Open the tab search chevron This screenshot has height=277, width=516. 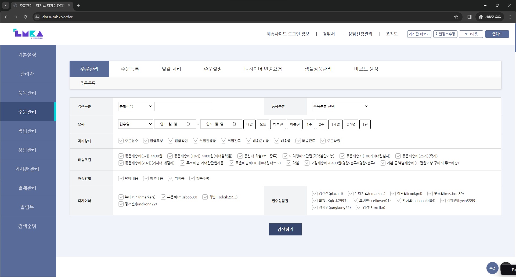coord(6,5)
